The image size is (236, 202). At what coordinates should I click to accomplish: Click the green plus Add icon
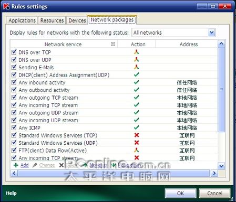tap(16, 165)
